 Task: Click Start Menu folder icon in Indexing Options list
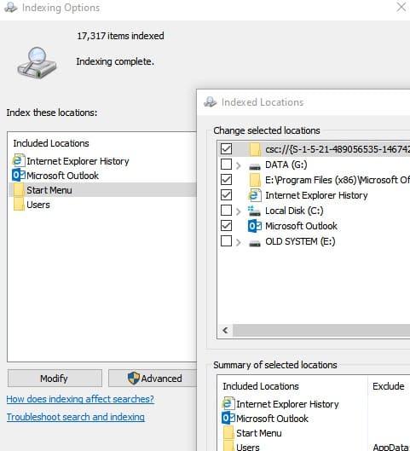coord(19,190)
